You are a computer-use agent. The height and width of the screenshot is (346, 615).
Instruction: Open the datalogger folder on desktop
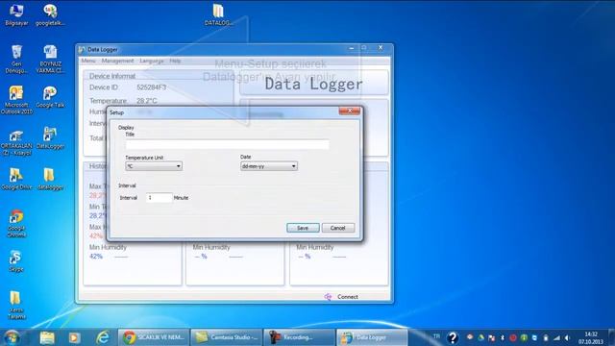pyautogui.click(x=50, y=179)
